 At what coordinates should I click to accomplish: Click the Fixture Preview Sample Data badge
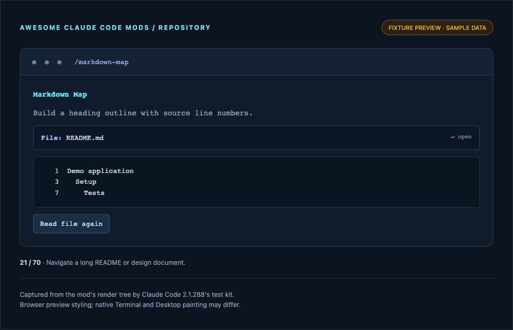coord(437,28)
